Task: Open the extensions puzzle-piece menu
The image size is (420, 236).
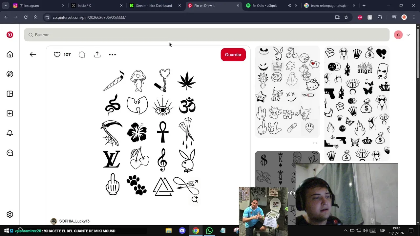Action: pyautogui.click(x=380, y=17)
